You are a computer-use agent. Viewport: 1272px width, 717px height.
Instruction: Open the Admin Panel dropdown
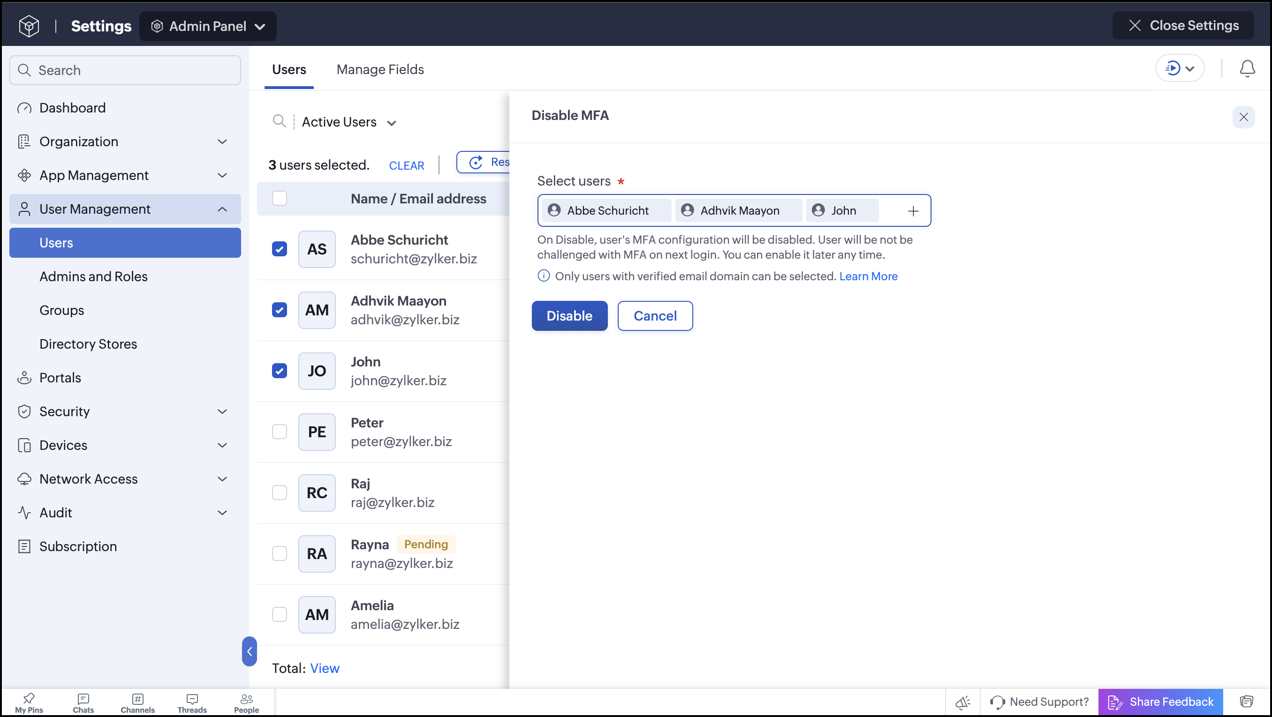(208, 26)
